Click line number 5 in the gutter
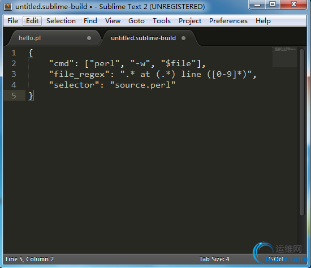The width and height of the screenshot is (311, 268). 14,96
